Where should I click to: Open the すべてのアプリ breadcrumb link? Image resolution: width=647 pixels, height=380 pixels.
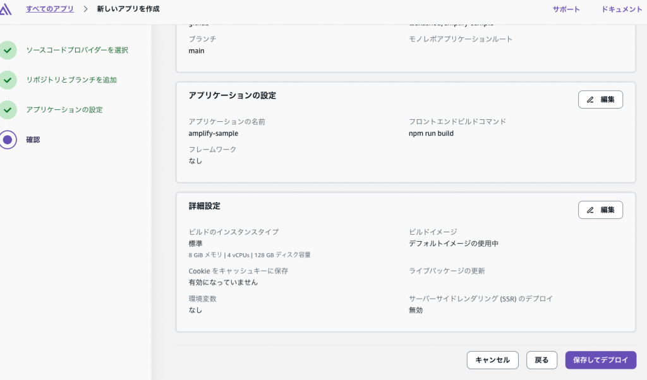point(50,9)
